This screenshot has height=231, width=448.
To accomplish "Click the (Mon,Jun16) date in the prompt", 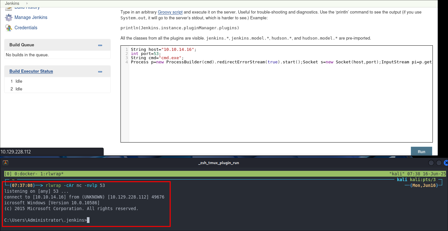I will 423,186.
